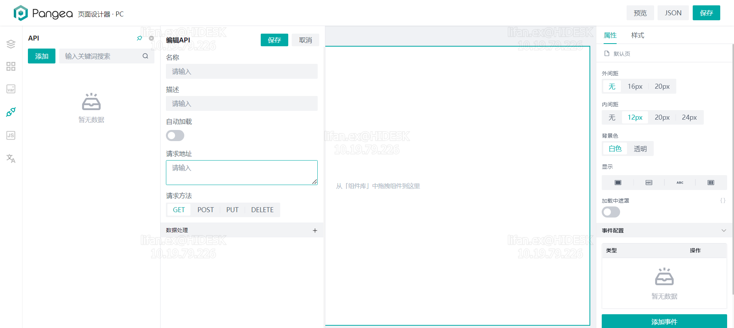The width and height of the screenshot is (734, 328).
Task: Switch to the 属性 tab
Action: [x=610, y=35]
